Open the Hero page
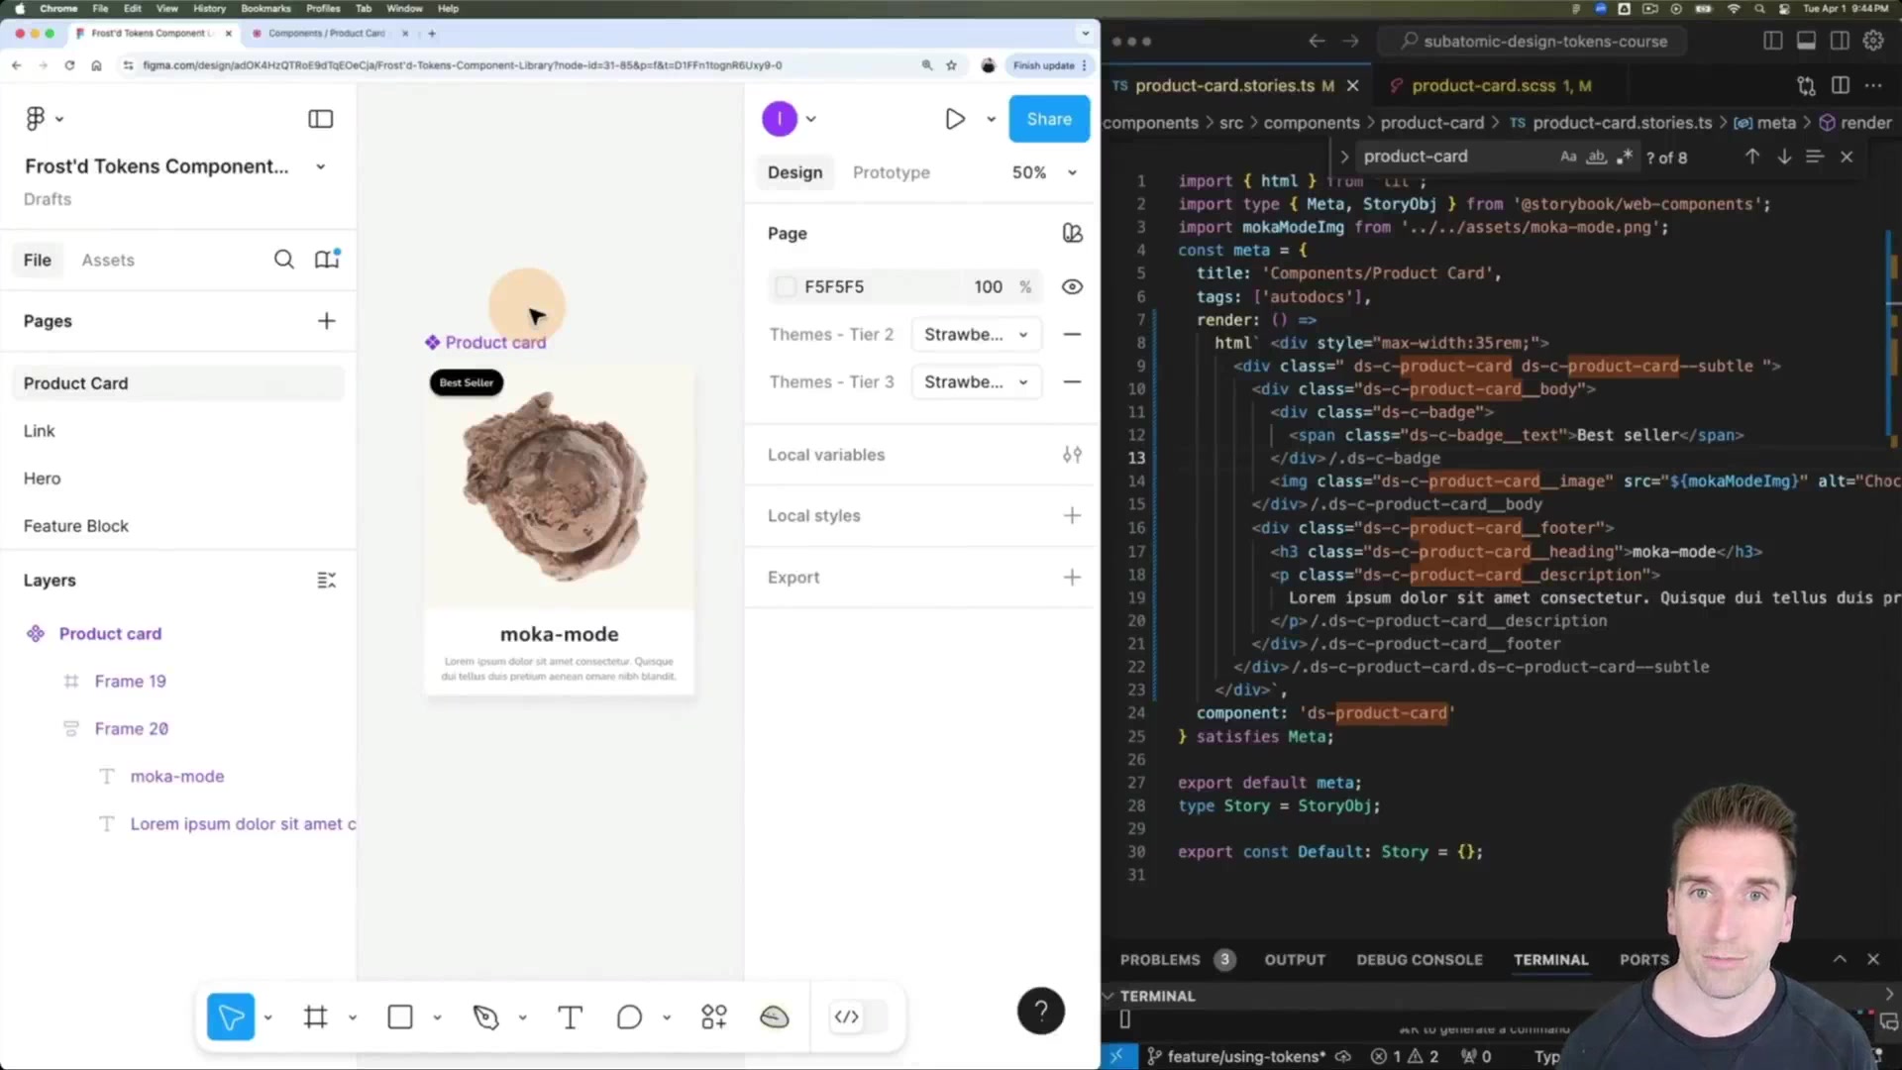Viewport: 1902px width, 1070px height. (x=43, y=479)
